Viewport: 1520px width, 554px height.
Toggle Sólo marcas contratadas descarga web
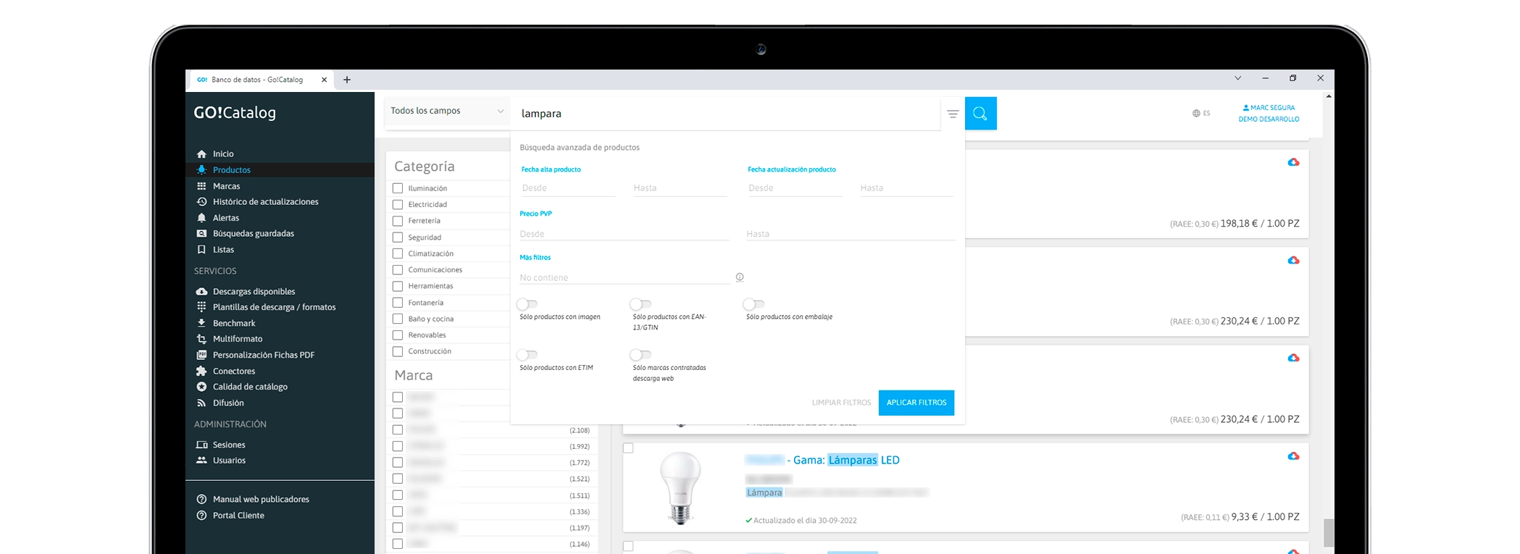click(x=640, y=355)
